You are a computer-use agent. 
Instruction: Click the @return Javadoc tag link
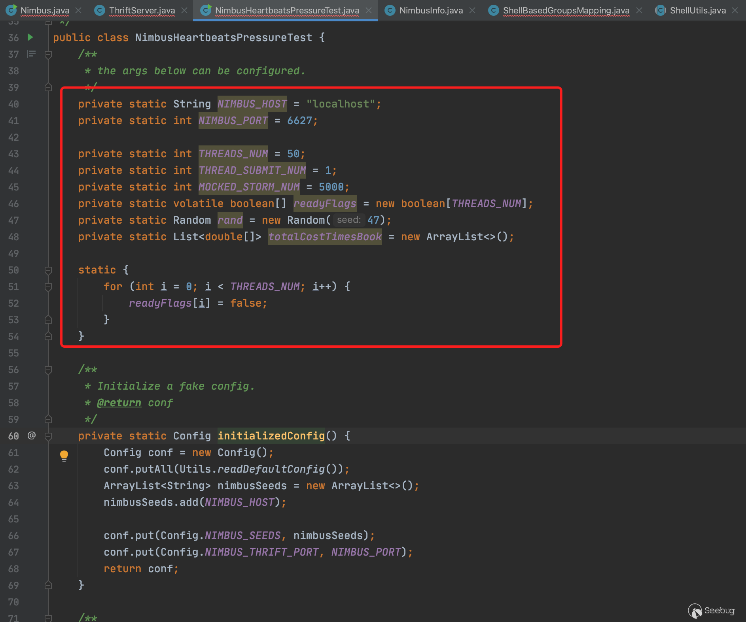pyautogui.click(x=119, y=403)
